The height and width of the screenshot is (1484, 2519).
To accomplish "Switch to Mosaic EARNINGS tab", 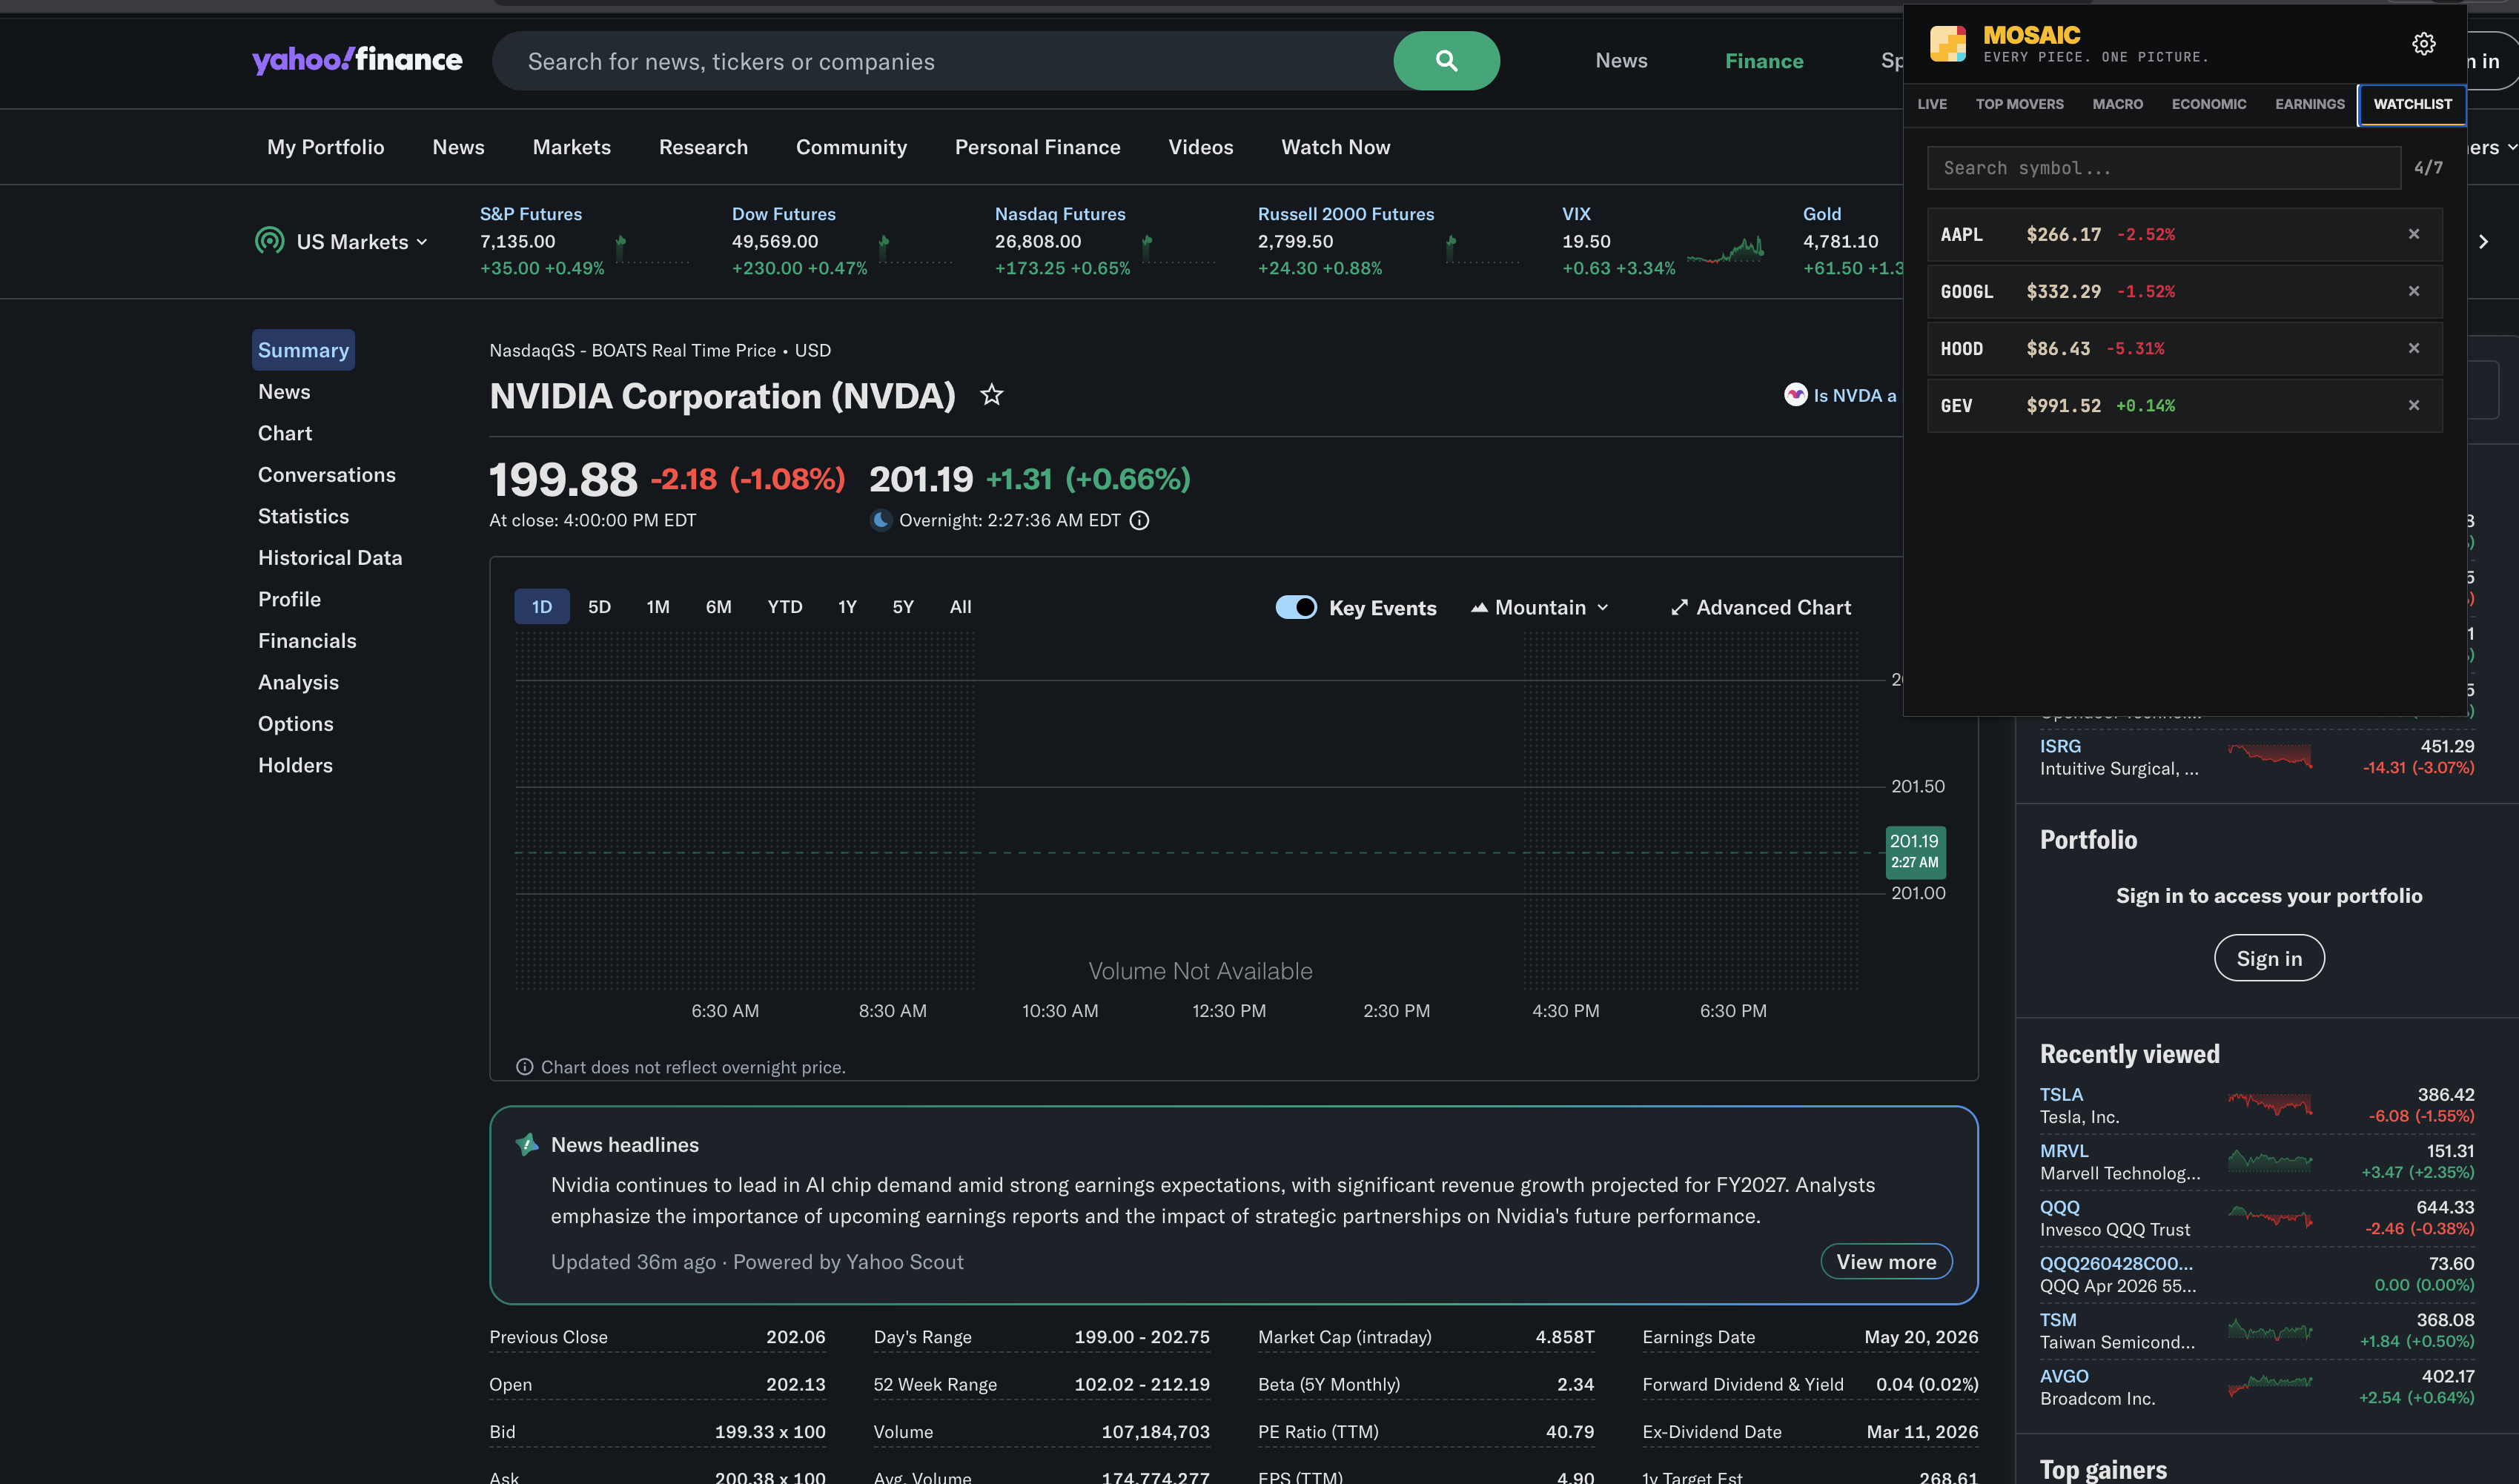I will coord(2309,104).
